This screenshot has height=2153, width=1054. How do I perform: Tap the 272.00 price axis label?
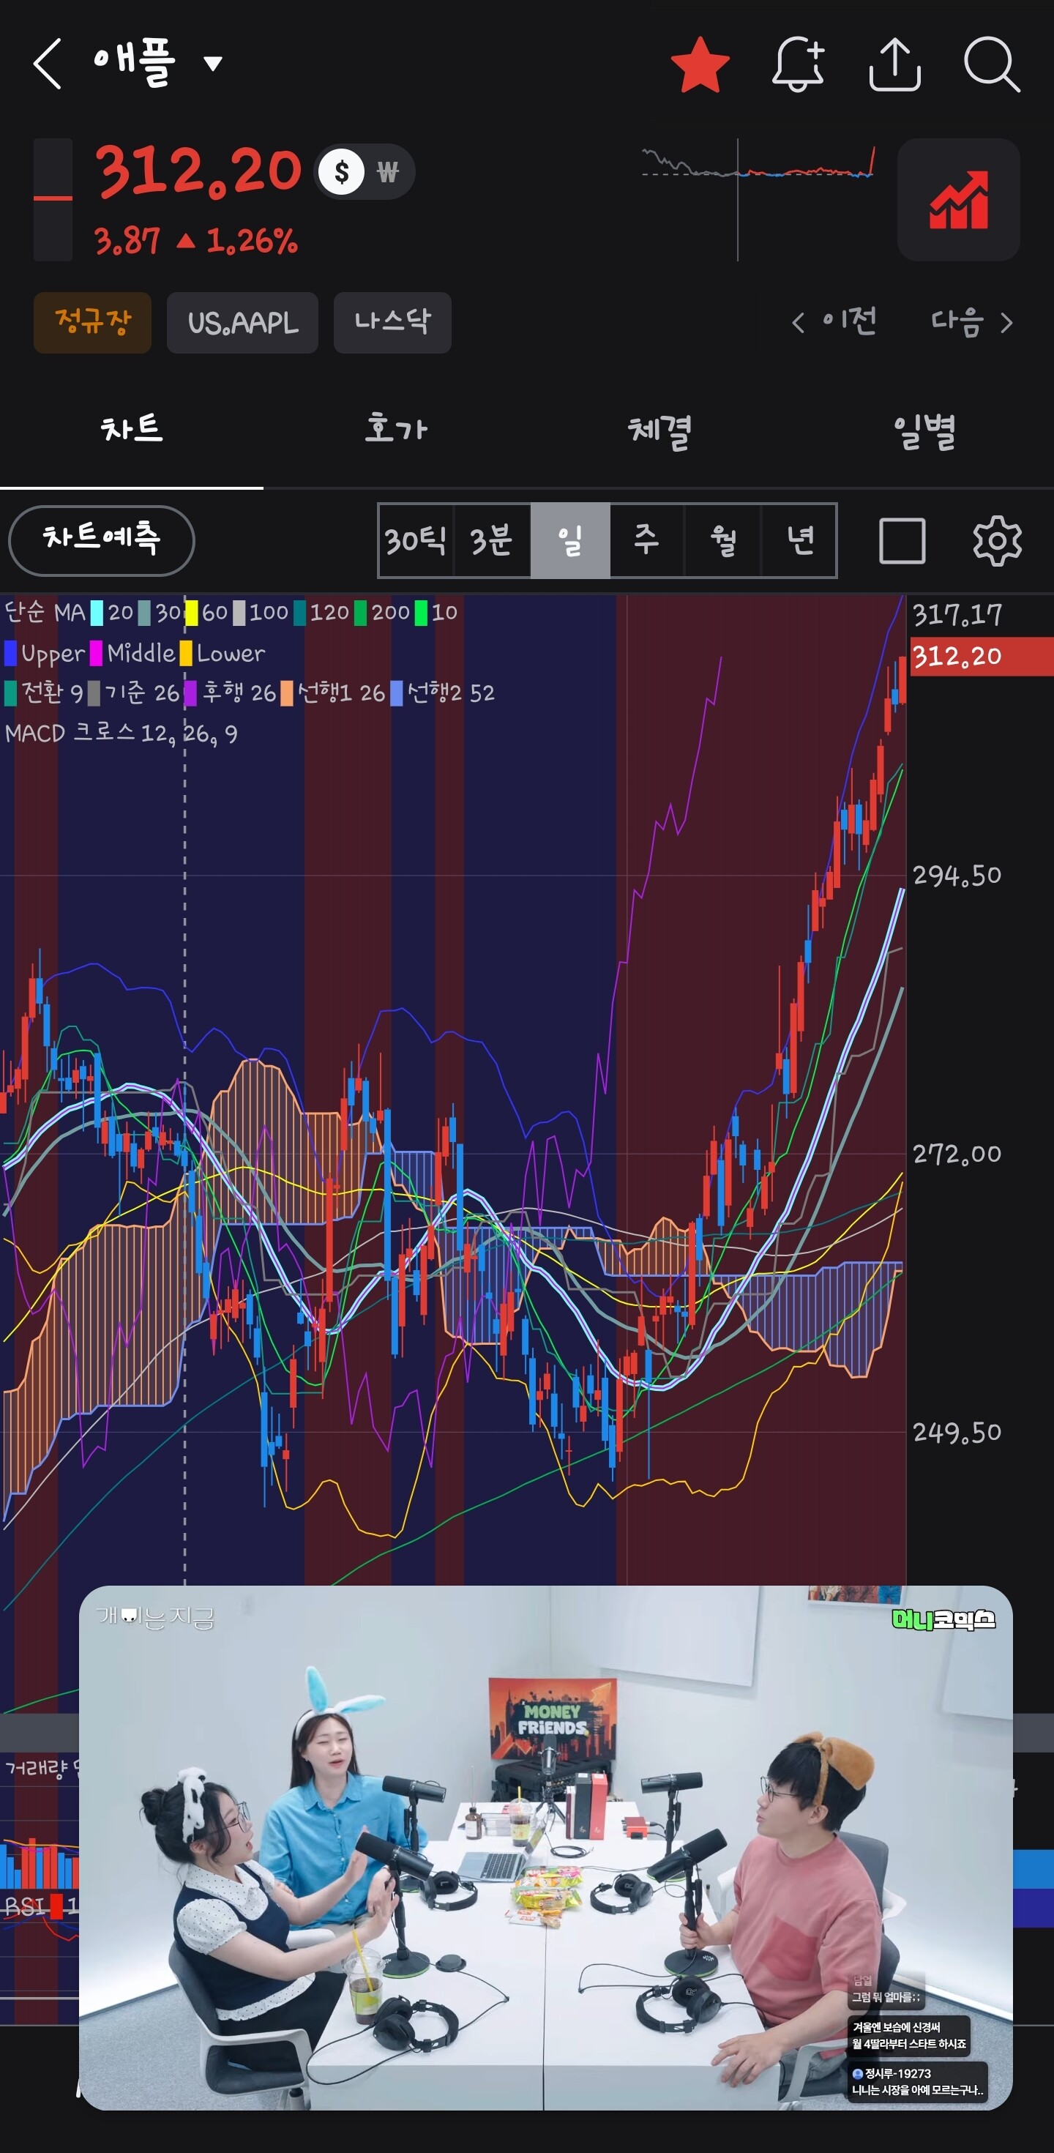click(x=957, y=1154)
